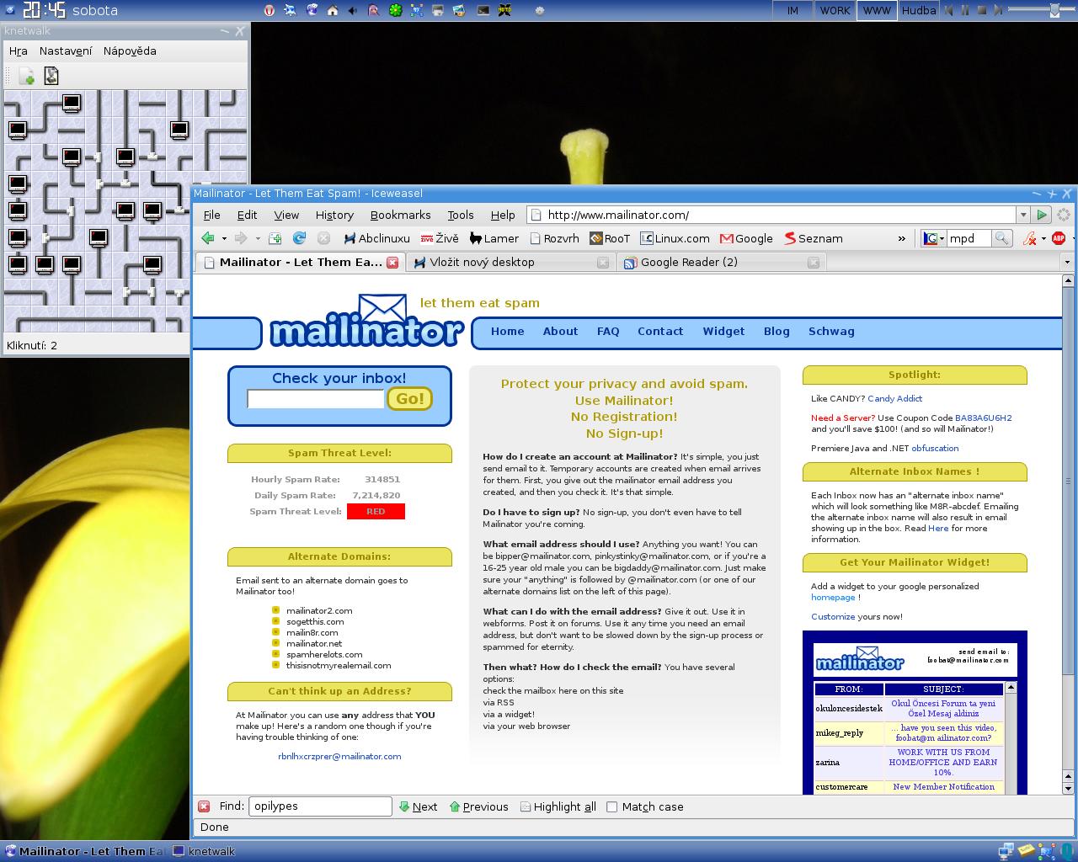The image size is (1078, 862).
Task: Click the yellow sticky note tray icon
Action: click(x=1027, y=851)
